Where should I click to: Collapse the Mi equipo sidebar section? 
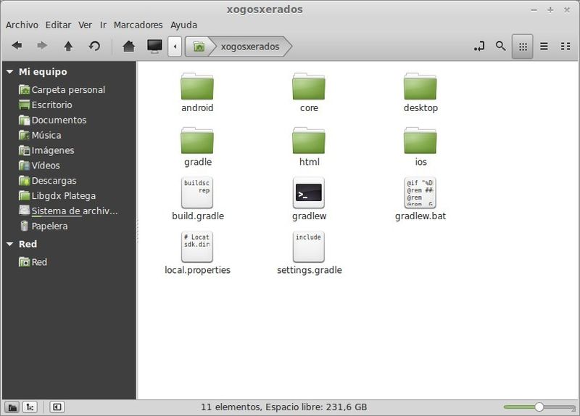pos(10,72)
